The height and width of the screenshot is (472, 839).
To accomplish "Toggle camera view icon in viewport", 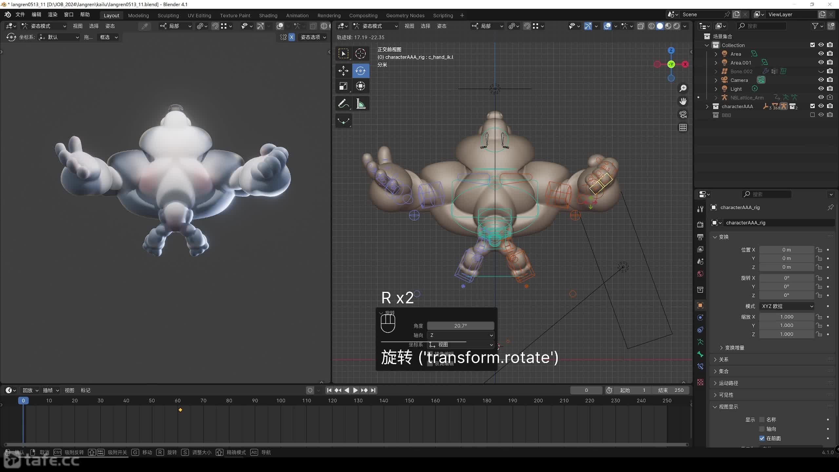I will (683, 114).
